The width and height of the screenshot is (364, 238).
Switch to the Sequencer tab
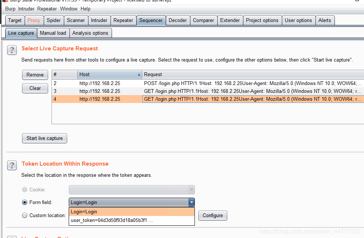tap(151, 21)
